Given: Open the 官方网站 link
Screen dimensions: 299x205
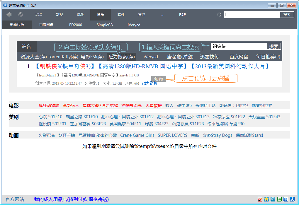Looking at the screenshot, I should [15, 199].
